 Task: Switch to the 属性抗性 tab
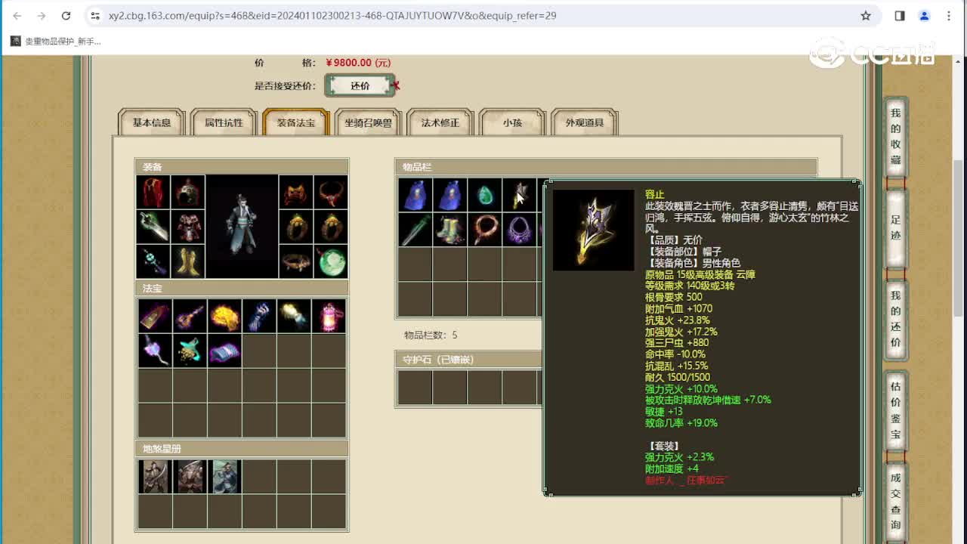(224, 122)
